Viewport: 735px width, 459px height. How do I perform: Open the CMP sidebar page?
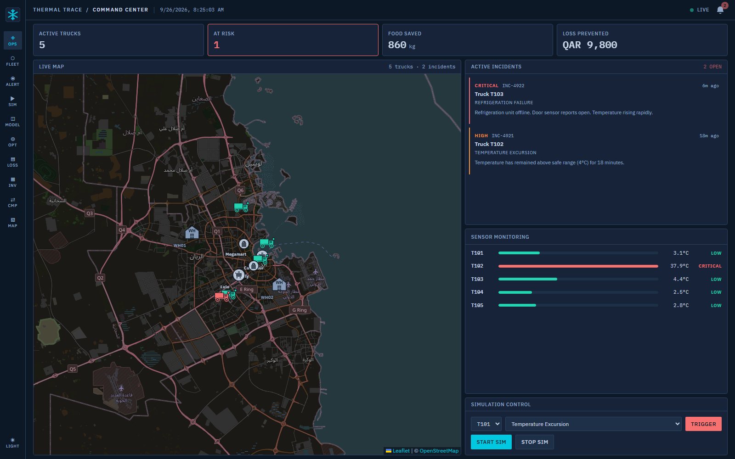pyautogui.click(x=12, y=202)
